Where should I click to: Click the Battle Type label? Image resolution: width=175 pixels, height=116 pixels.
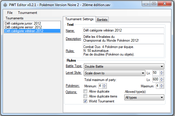point(74,66)
